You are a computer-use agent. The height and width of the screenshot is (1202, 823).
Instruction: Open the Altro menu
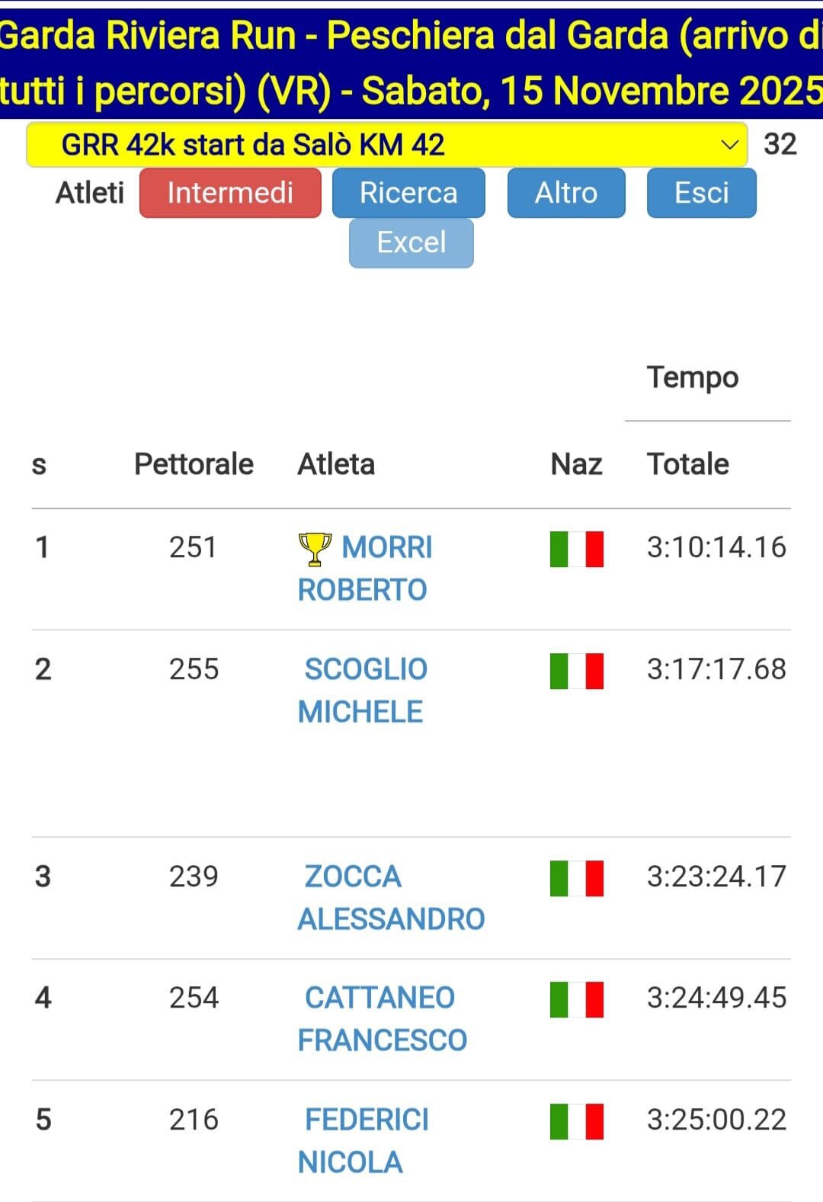click(x=566, y=193)
